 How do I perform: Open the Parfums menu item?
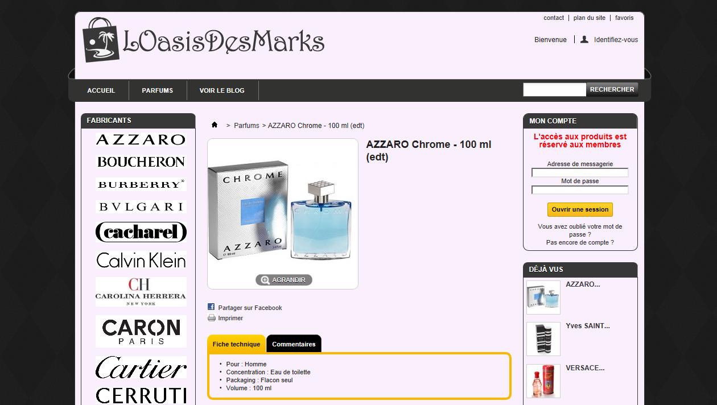pyautogui.click(x=158, y=90)
